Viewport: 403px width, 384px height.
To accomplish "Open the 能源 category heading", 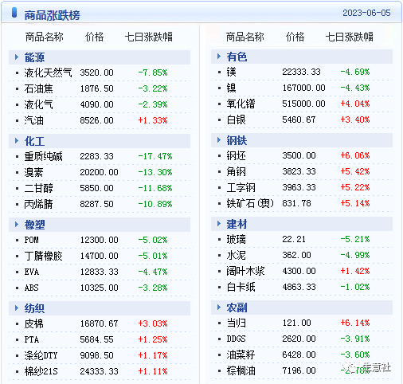I will [34, 57].
